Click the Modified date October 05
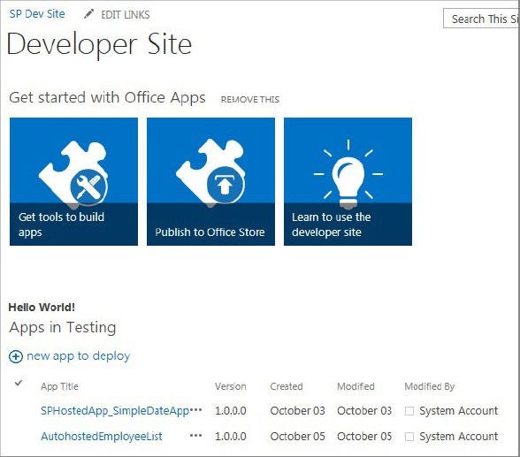 364,437
